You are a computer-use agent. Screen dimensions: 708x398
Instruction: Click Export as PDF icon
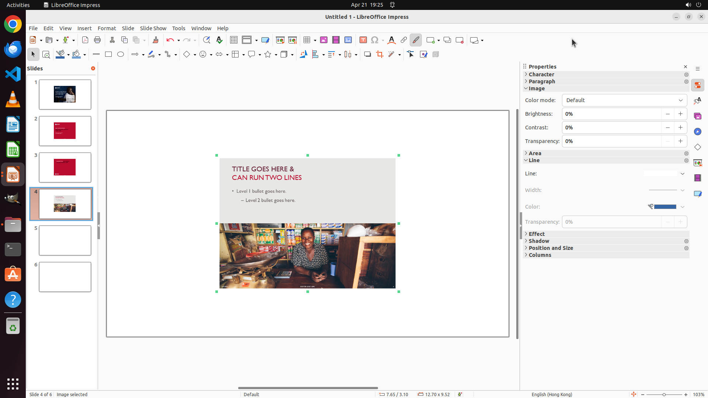[x=85, y=40]
